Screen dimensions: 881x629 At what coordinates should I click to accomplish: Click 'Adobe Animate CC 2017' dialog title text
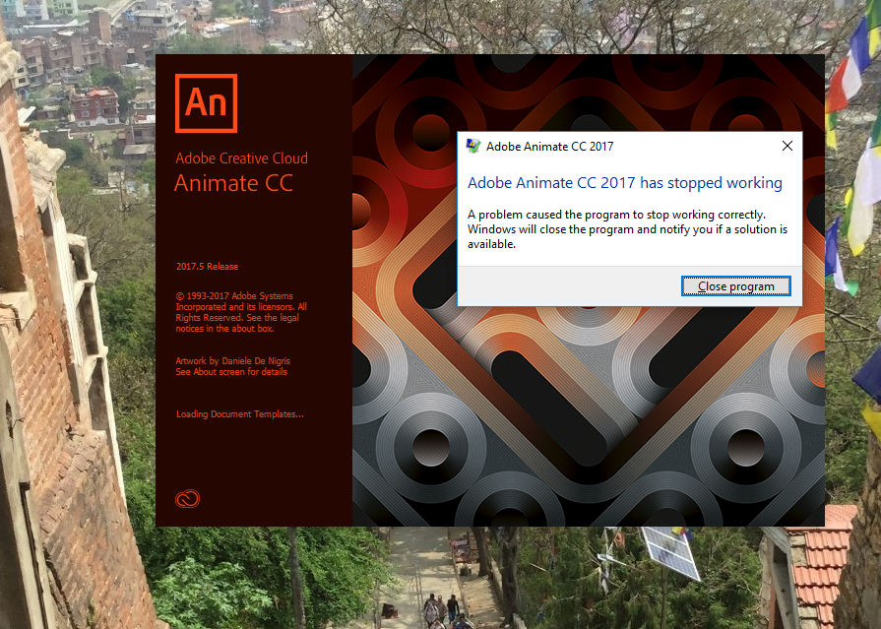[x=549, y=147]
